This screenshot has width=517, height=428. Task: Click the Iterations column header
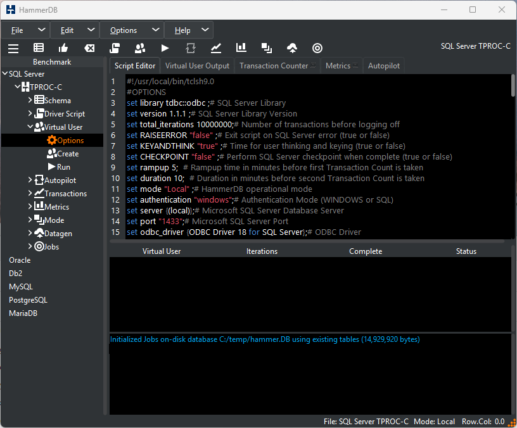coord(262,251)
